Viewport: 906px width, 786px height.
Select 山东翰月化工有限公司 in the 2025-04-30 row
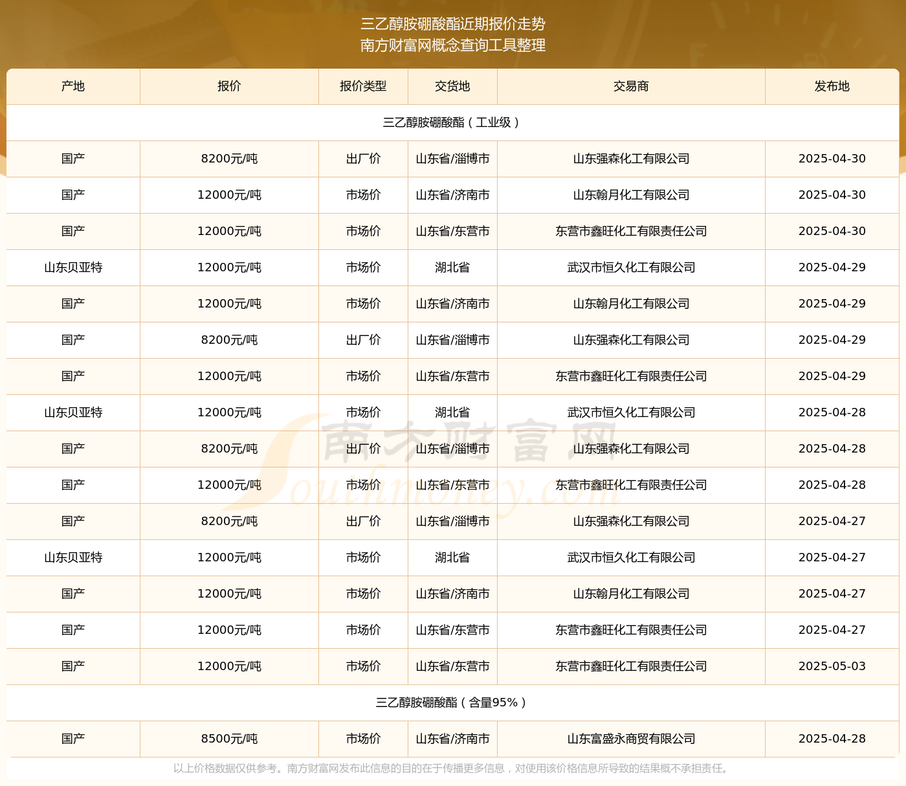(x=631, y=195)
